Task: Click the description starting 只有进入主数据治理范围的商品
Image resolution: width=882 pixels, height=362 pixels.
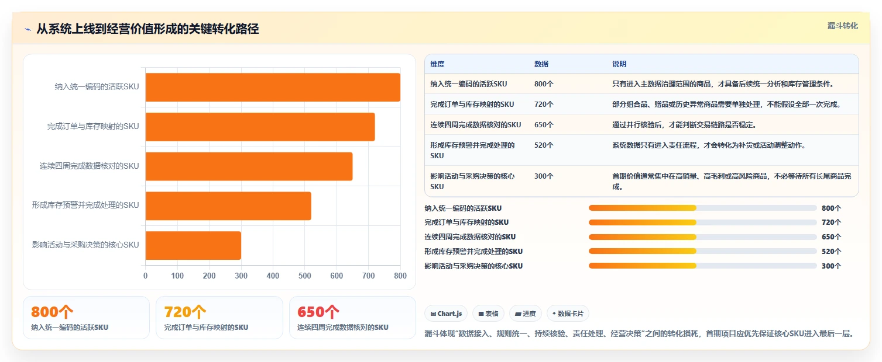Action: (x=723, y=84)
